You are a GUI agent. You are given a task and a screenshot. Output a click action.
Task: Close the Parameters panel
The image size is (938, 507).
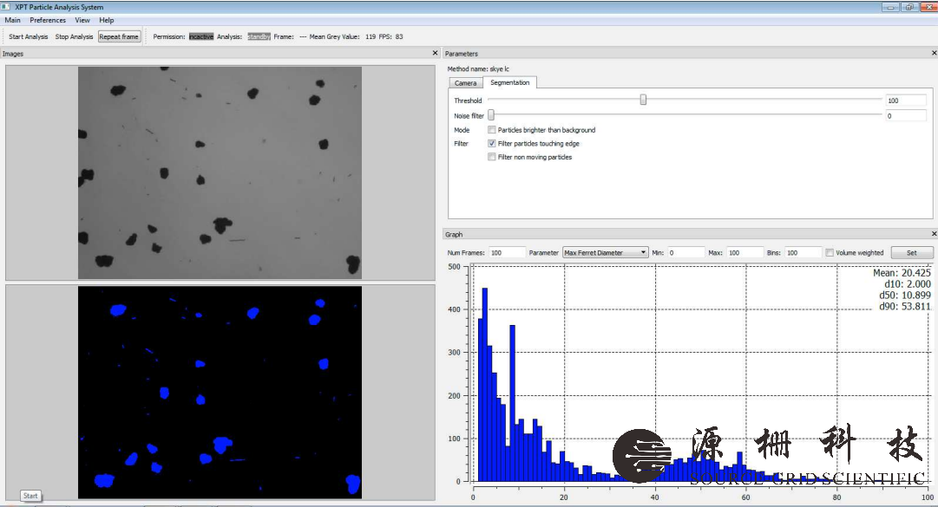click(934, 53)
